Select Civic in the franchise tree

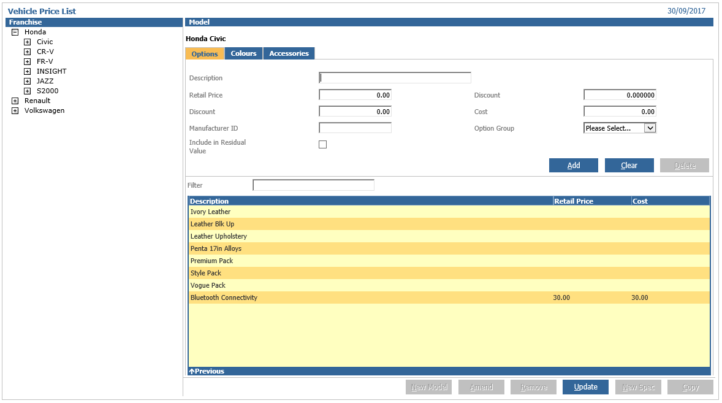point(45,42)
